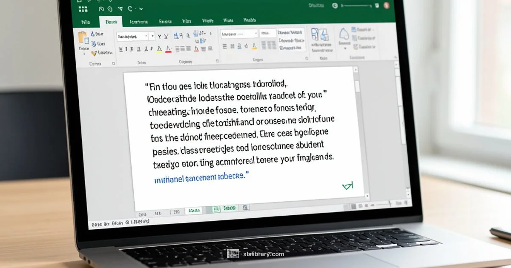Open the font color tool
Image resolution: width=511 pixels, height=268 pixels.
tap(168, 50)
